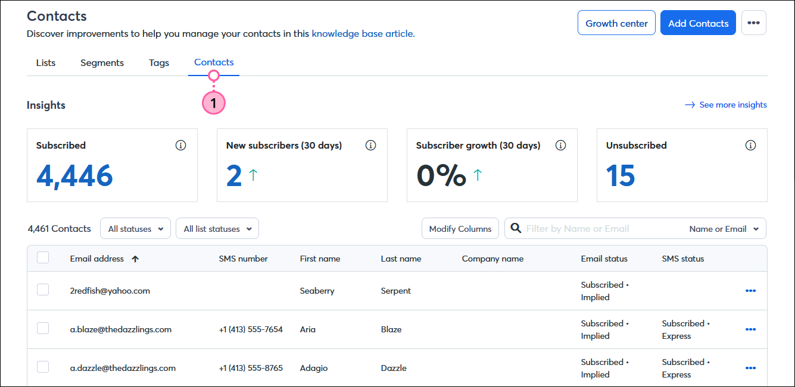Viewport: 795px width, 387px height.
Task: Click the phone number +1 (413) 555-8765
Action: [x=251, y=368]
